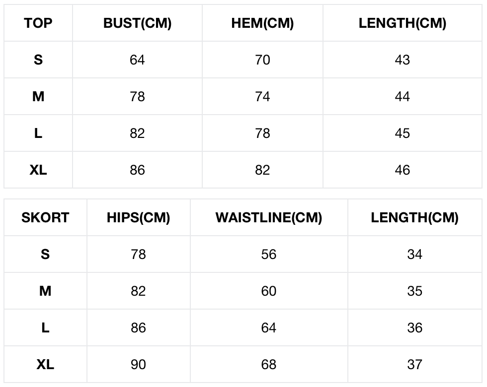Select bust value 64 for size S
487x387 pixels.
click(137, 60)
